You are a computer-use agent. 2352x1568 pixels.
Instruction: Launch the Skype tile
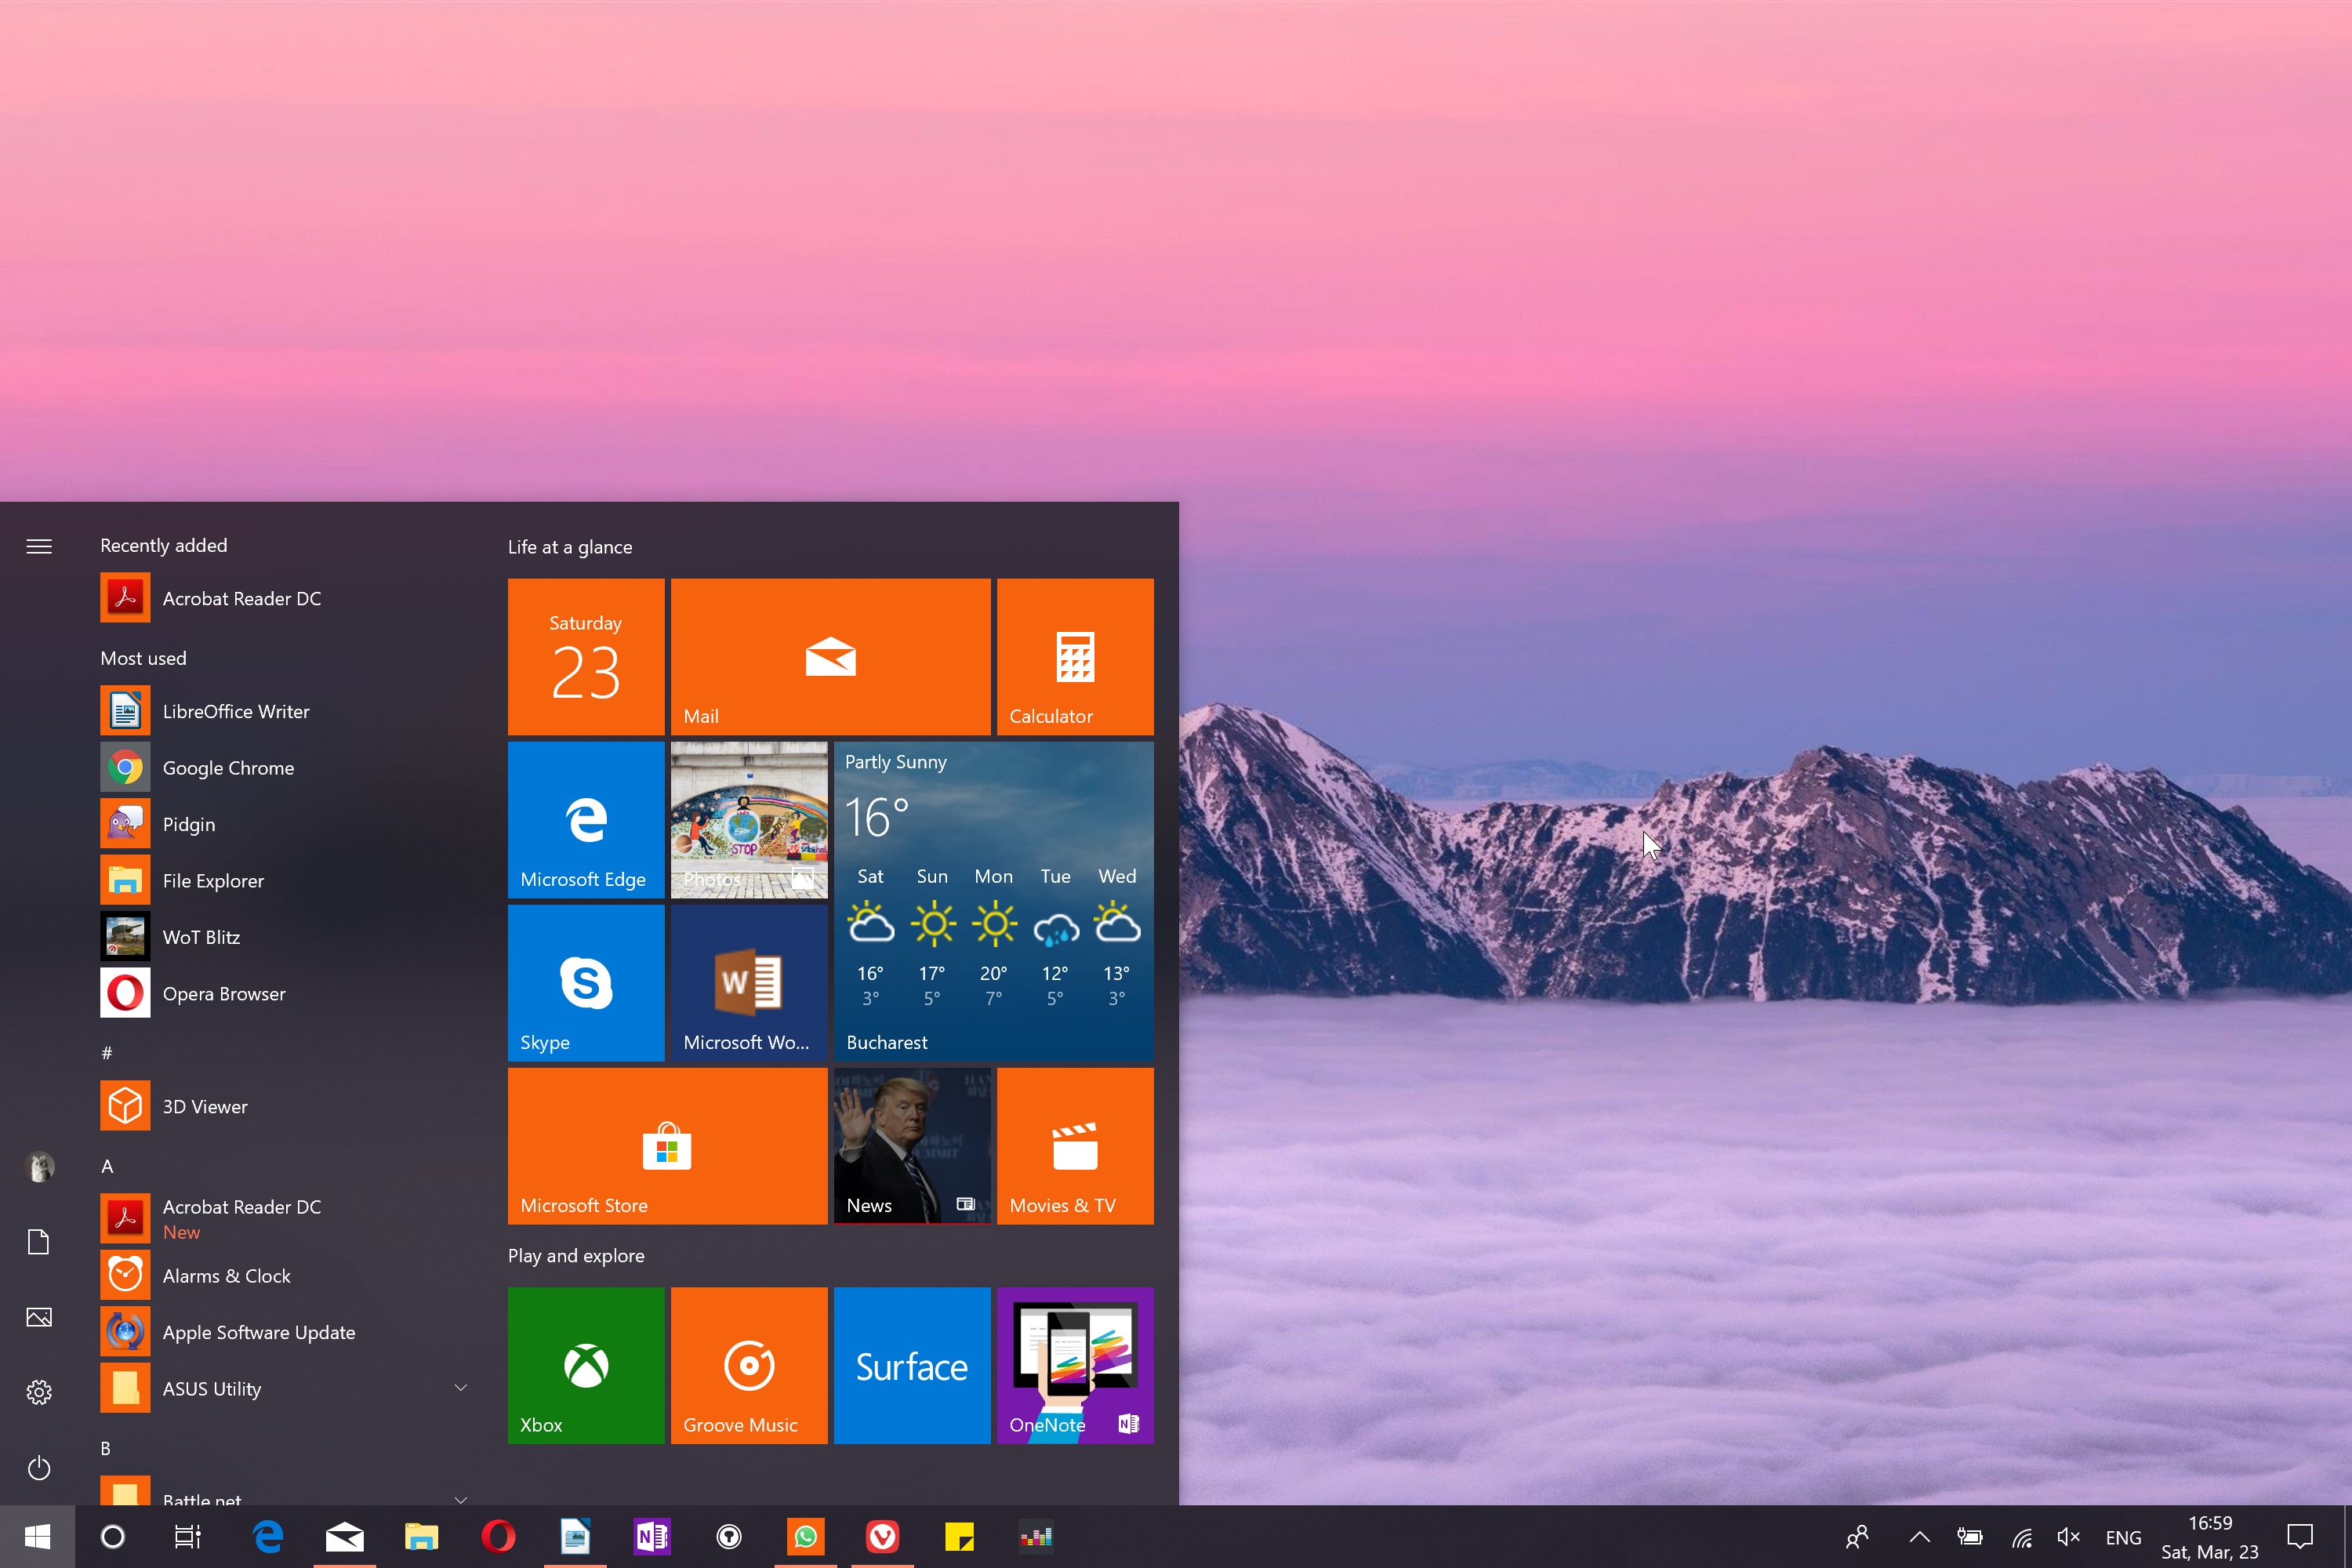tap(586, 983)
